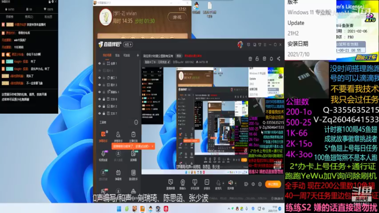
Task: Click the unlock padlock icon in header
Action: click(257, 59)
